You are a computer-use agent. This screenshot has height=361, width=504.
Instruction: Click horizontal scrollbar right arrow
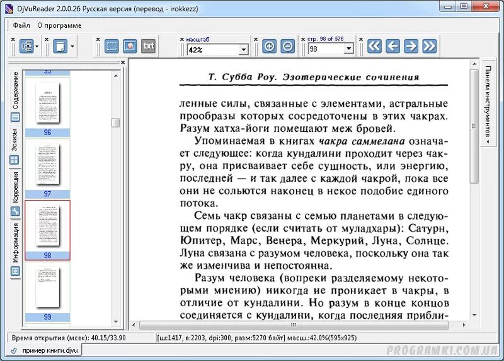click(x=464, y=325)
